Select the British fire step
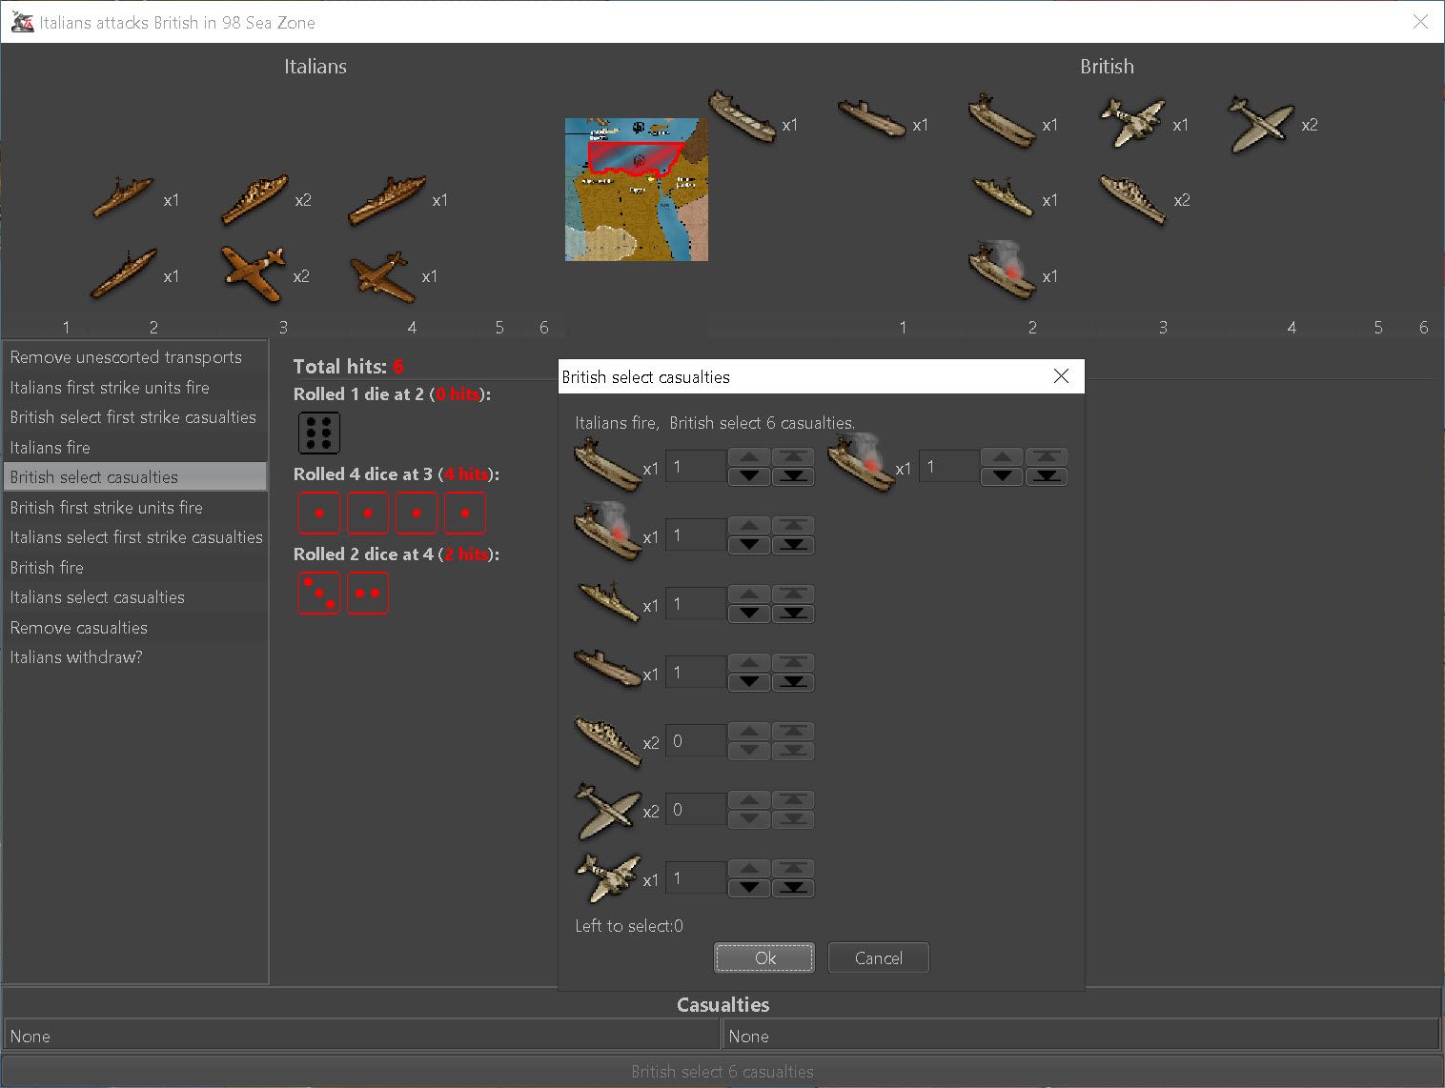The height and width of the screenshot is (1088, 1445). tap(135, 568)
